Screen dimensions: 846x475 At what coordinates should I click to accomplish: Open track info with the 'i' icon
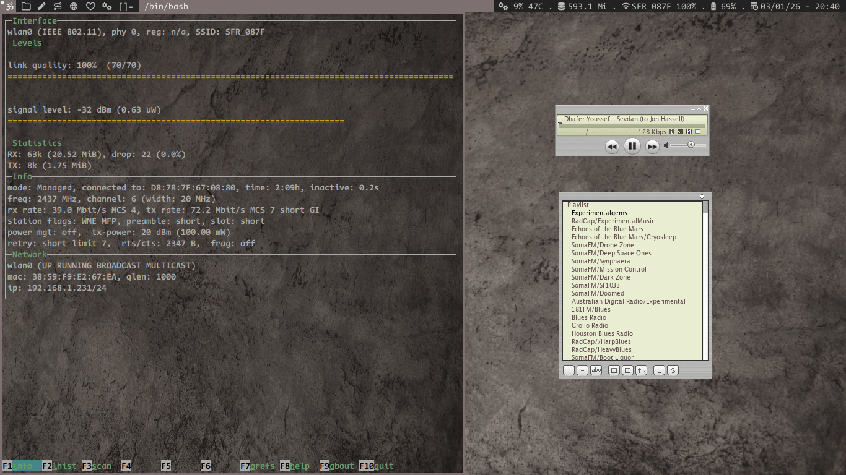pyautogui.click(x=672, y=132)
